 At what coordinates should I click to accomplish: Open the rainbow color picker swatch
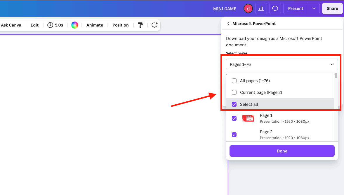pos(74,25)
